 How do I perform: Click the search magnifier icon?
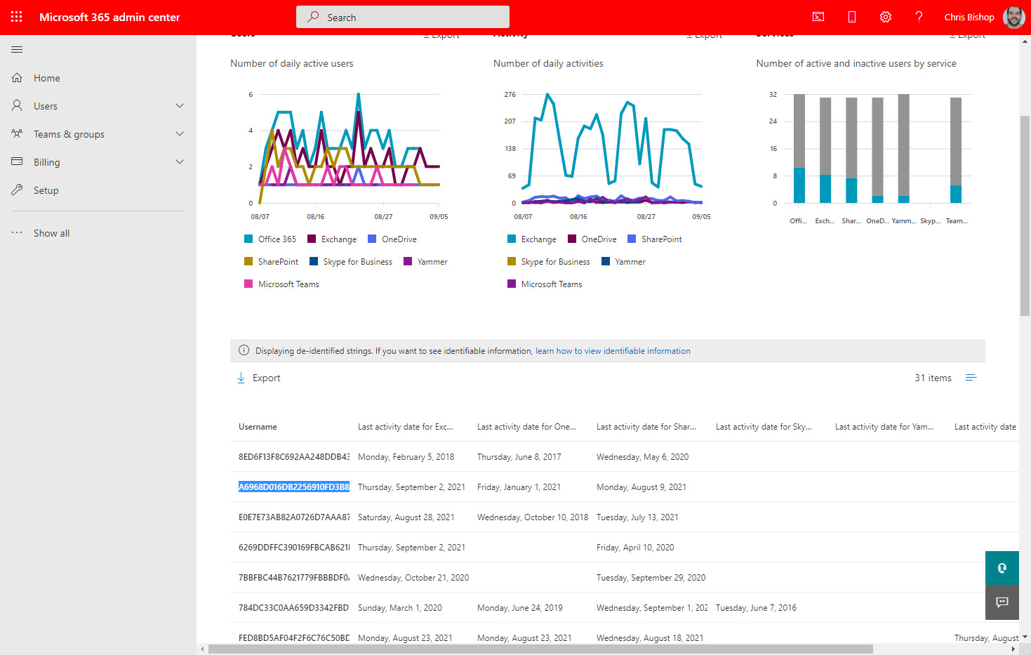(x=313, y=17)
